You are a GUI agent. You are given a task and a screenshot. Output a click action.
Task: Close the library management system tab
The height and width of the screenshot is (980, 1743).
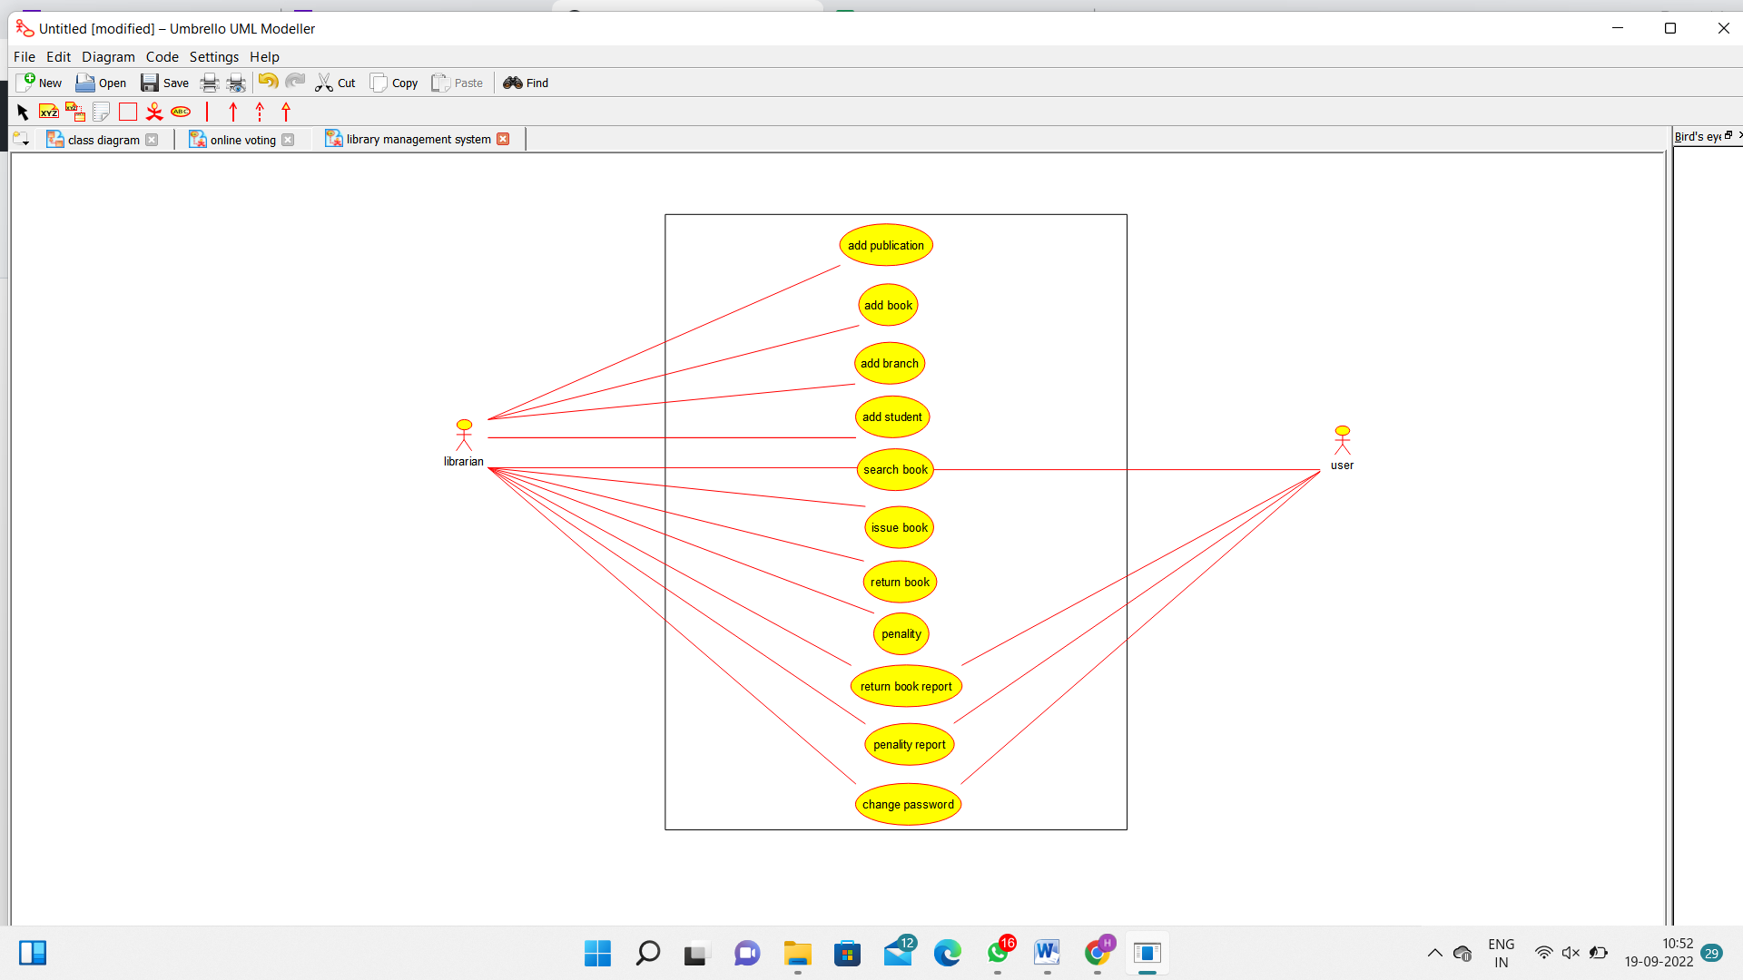[504, 139]
